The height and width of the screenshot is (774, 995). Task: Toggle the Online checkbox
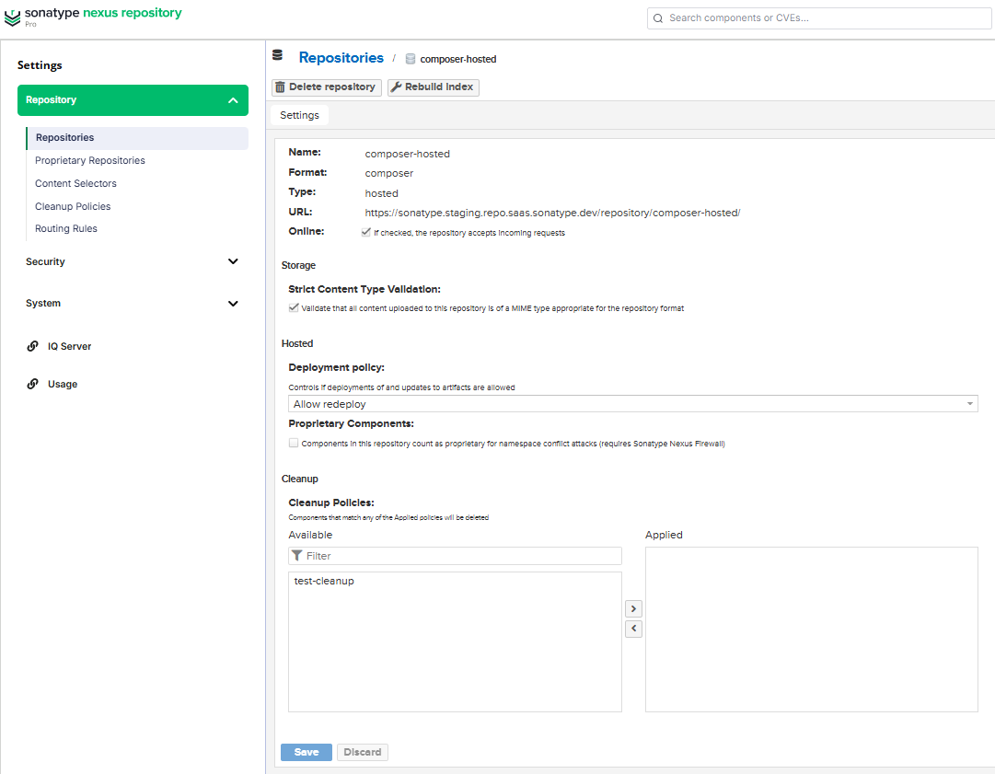tap(366, 232)
